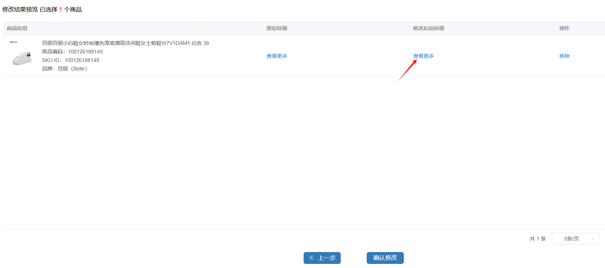This screenshot has width=605, height=268.
Task: Click the 修改结果预览 heading text
Action: coord(20,9)
